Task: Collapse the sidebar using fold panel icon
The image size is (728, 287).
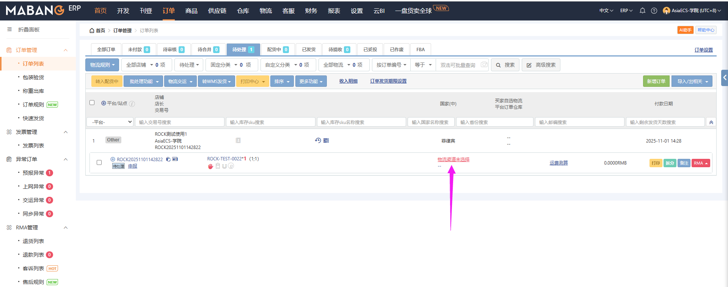Action: [9, 30]
